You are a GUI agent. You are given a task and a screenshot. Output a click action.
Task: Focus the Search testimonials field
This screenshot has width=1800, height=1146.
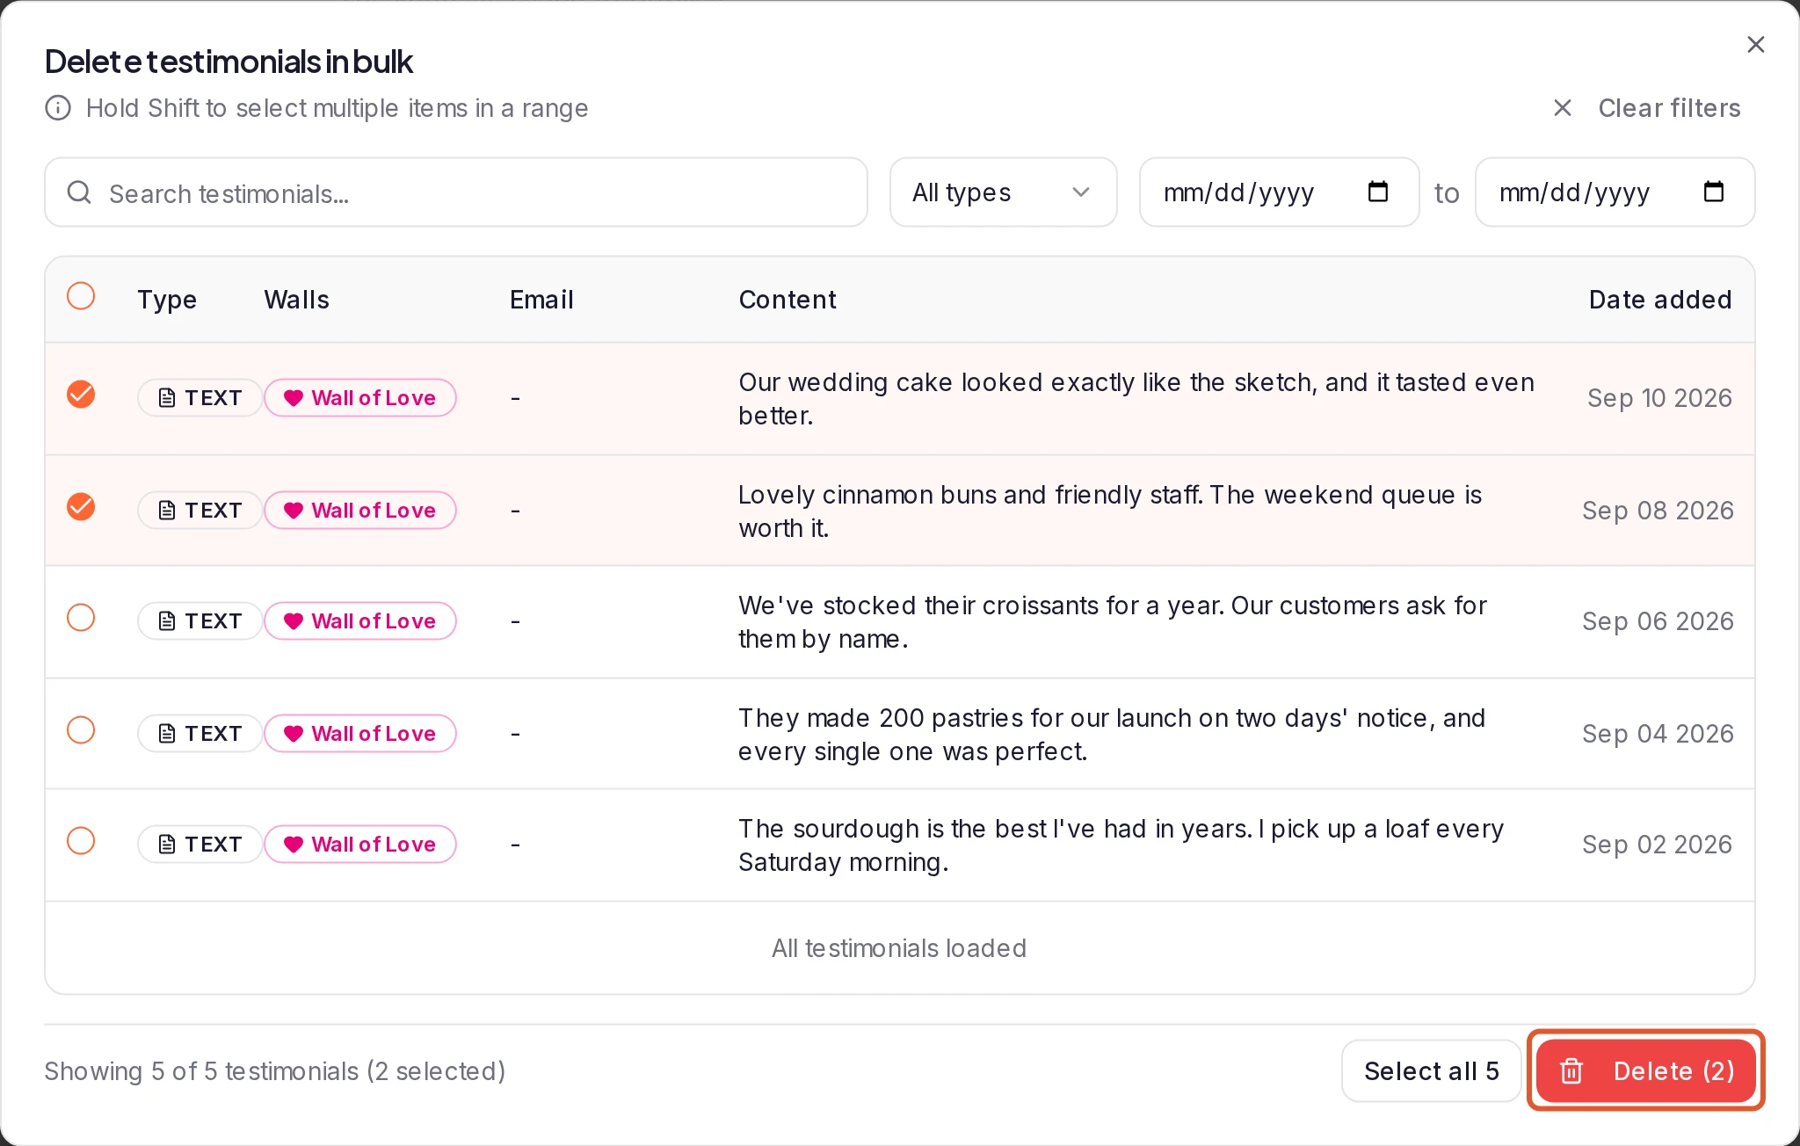tap(456, 192)
